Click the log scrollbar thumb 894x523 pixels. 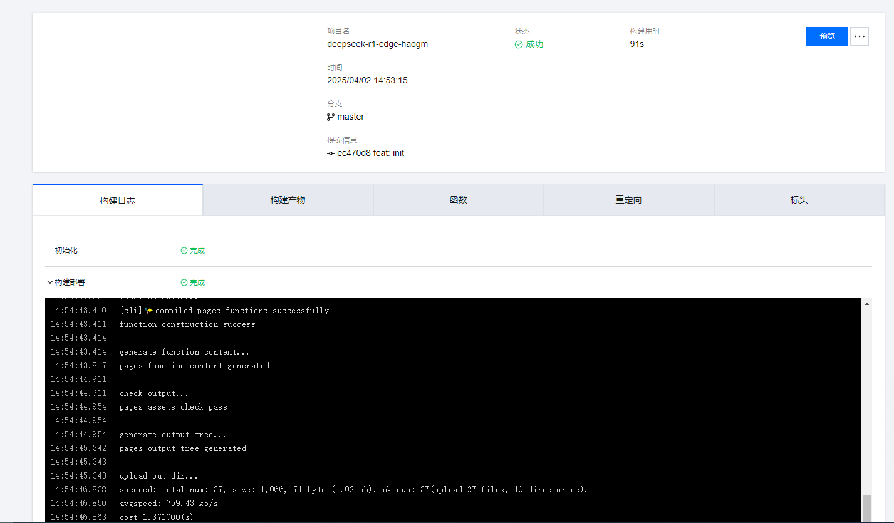coord(867,509)
